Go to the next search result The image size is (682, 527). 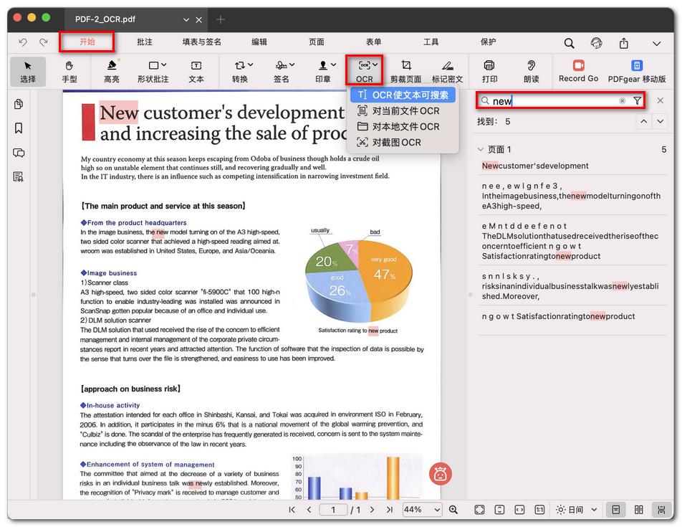pyautogui.click(x=661, y=122)
